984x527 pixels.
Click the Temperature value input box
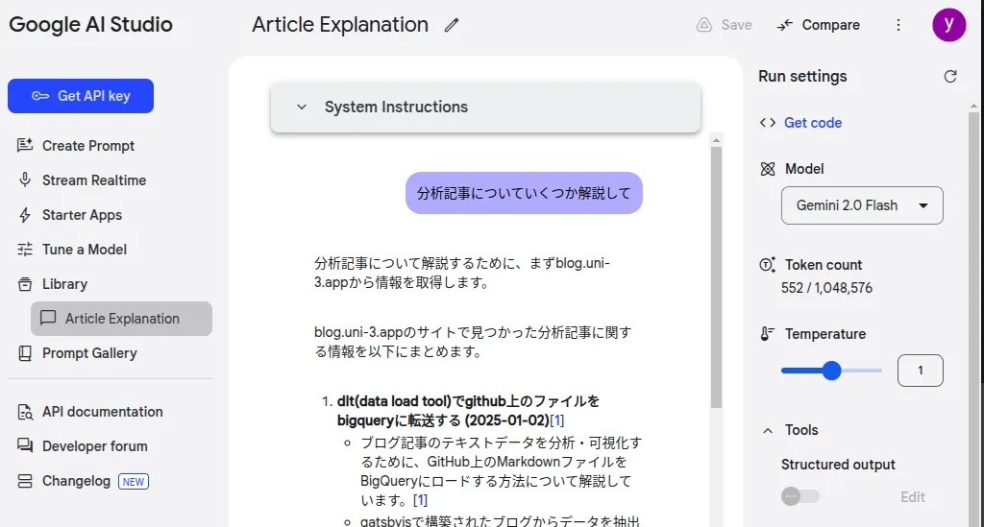point(920,371)
